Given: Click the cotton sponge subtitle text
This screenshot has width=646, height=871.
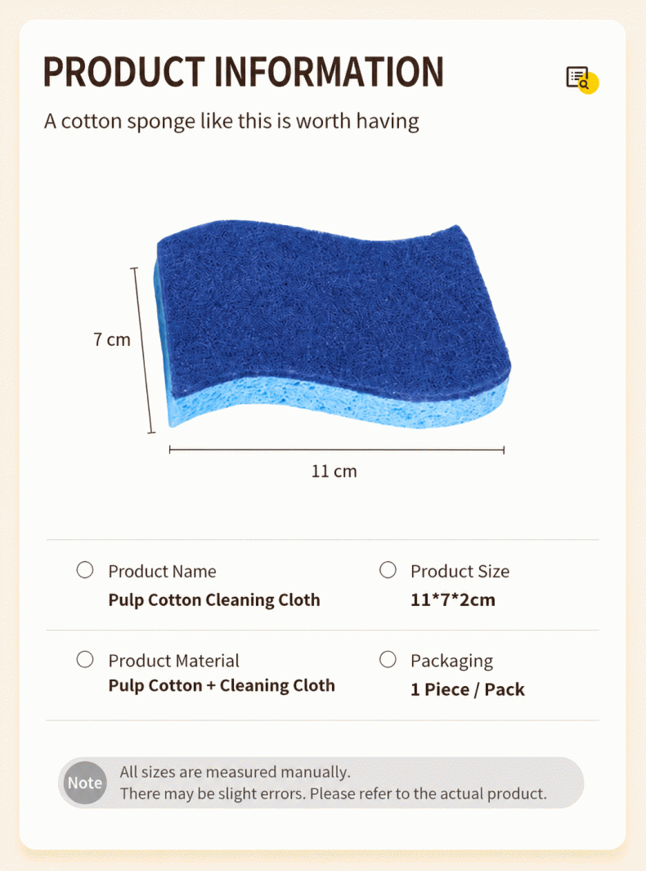Looking at the screenshot, I should pos(231,121).
